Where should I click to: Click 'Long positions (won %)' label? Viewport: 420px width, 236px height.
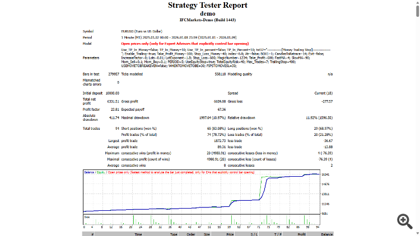245,129
